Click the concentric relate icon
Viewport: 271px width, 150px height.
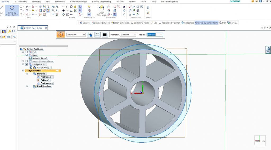pyautogui.click(x=71, y=7)
